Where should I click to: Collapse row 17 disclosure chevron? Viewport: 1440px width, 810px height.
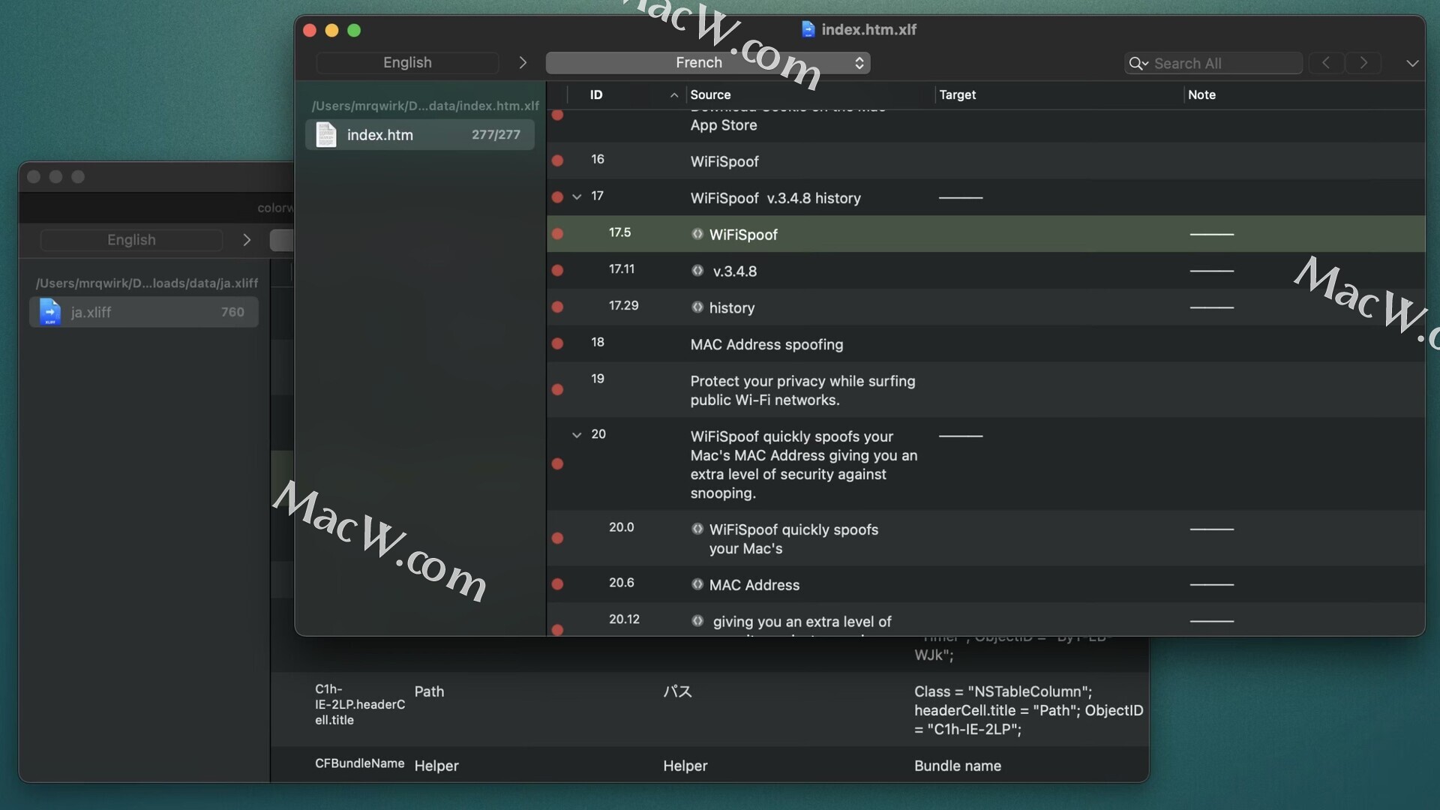click(577, 197)
